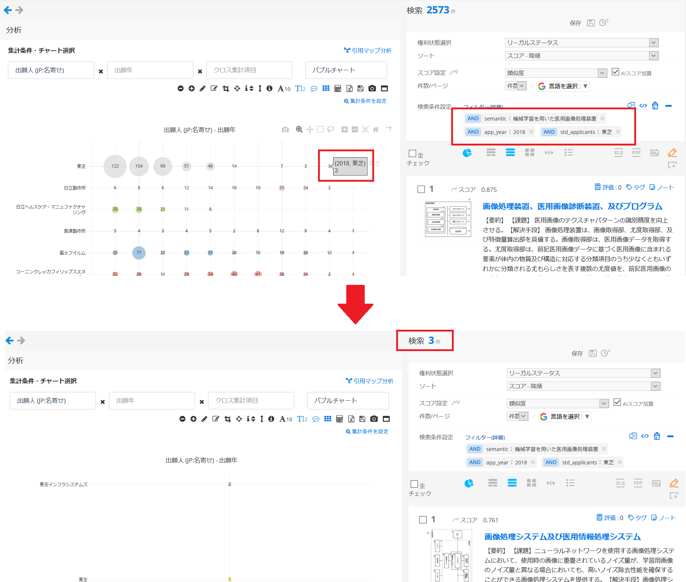Delete search conditions with trash icon, upper screenshot
The width and height of the screenshot is (686, 582).
click(x=655, y=106)
